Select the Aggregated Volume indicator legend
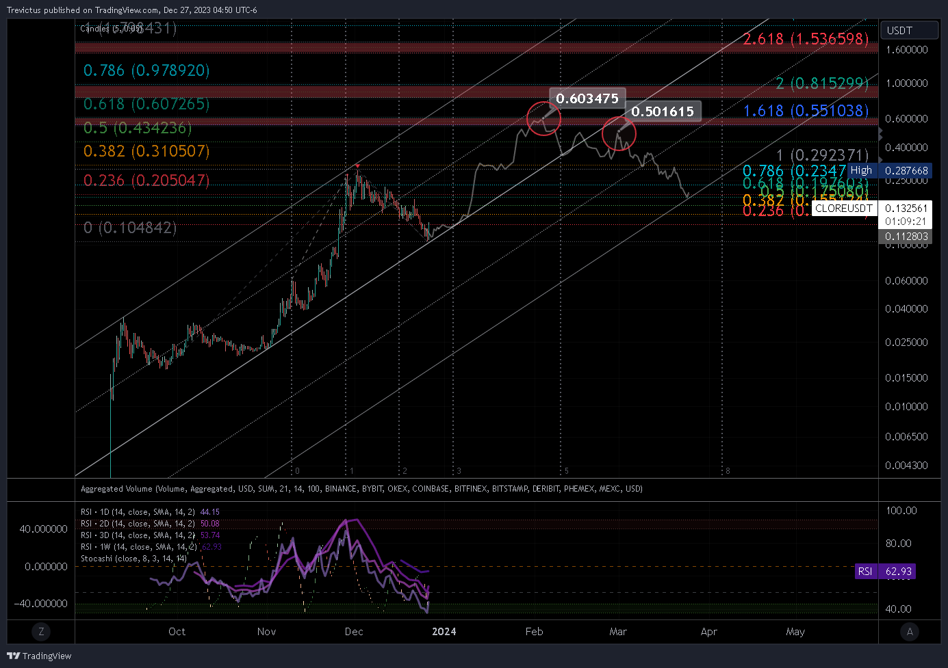 click(361, 489)
